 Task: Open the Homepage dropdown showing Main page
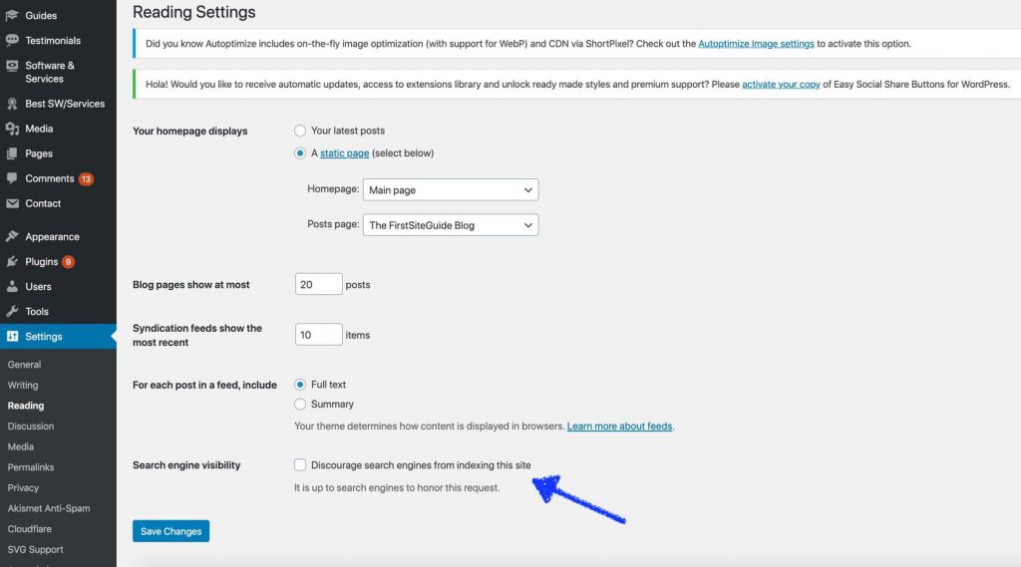pos(451,190)
